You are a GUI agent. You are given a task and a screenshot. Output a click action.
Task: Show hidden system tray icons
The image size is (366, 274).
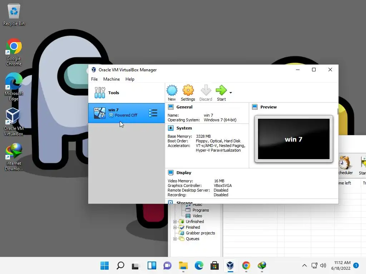pos(305,265)
